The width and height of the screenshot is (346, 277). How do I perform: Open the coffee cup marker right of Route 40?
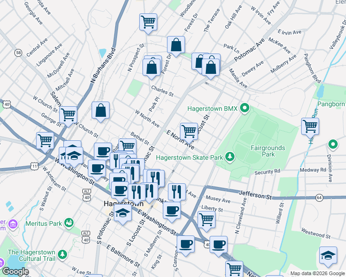[218, 245]
